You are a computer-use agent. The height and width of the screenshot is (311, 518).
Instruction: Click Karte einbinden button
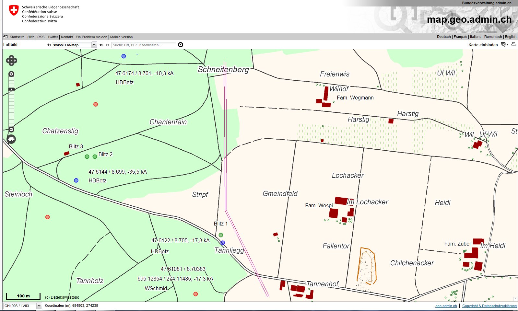[x=483, y=45]
